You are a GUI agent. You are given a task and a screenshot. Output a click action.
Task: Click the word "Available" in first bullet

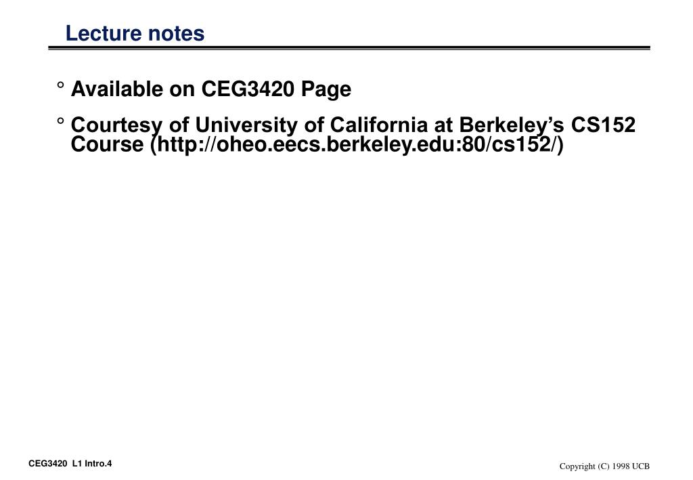pyautogui.click(x=116, y=89)
